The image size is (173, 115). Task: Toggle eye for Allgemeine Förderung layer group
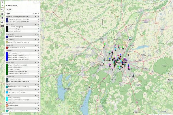(35, 17)
